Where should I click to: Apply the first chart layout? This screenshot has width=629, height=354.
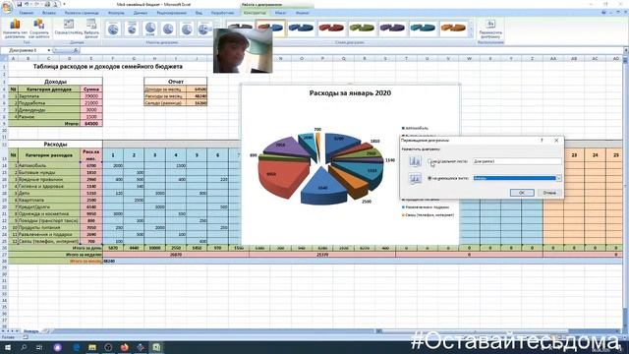114,29
